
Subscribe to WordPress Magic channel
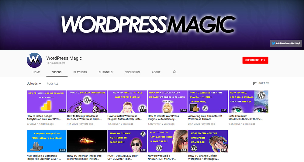[255, 60]
